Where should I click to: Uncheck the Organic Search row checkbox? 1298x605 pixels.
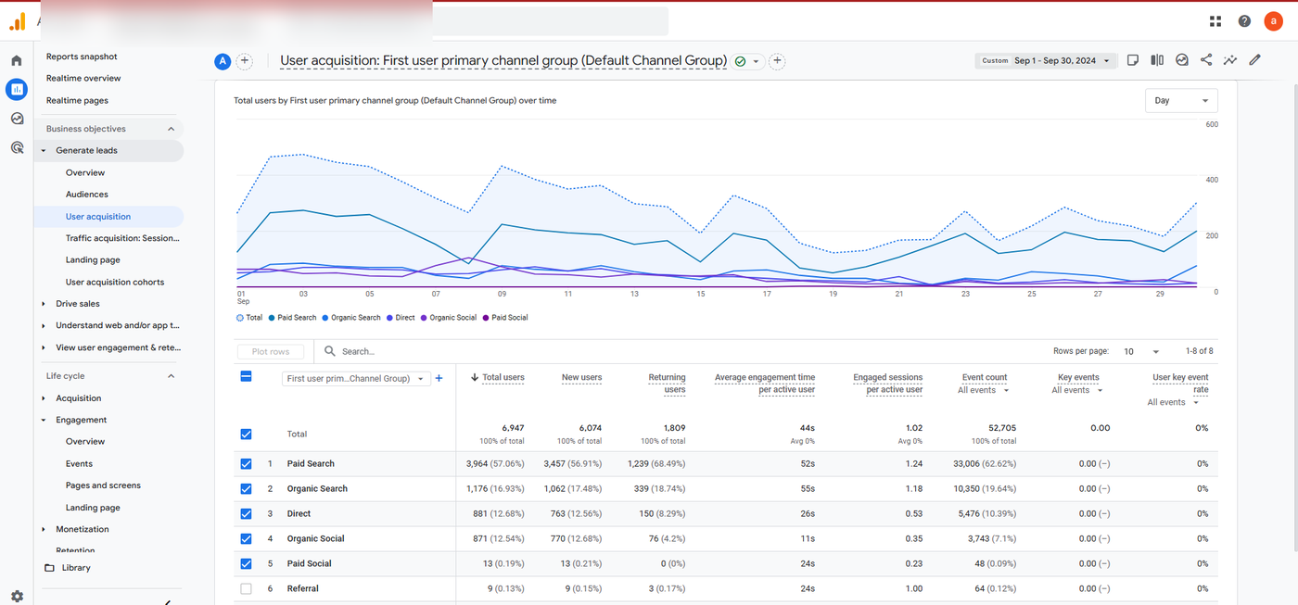click(x=246, y=488)
